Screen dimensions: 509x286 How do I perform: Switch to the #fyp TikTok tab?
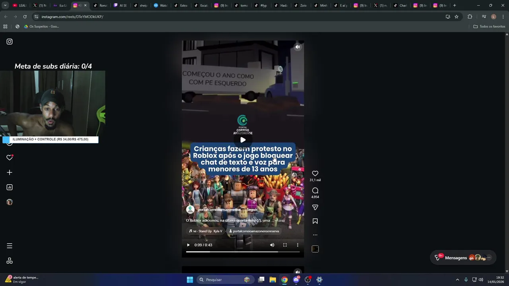pyautogui.click(x=260, y=6)
